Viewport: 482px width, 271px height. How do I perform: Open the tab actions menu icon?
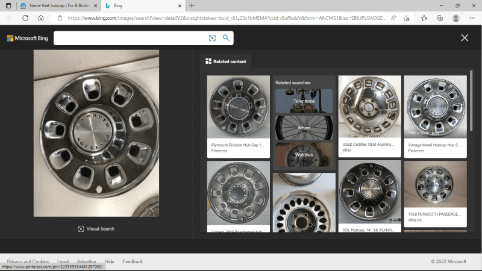pyautogui.click(x=8, y=5)
